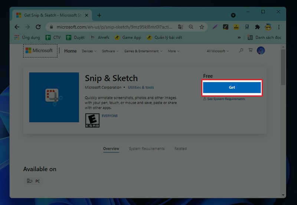Select the Get Snip & Sketch tab
Screen dimensions: 297x205
[x=52, y=15]
